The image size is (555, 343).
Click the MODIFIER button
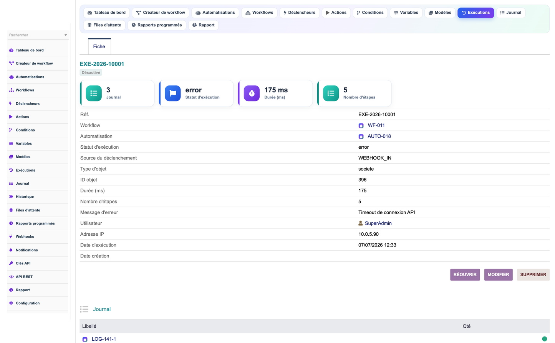click(x=498, y=274)
